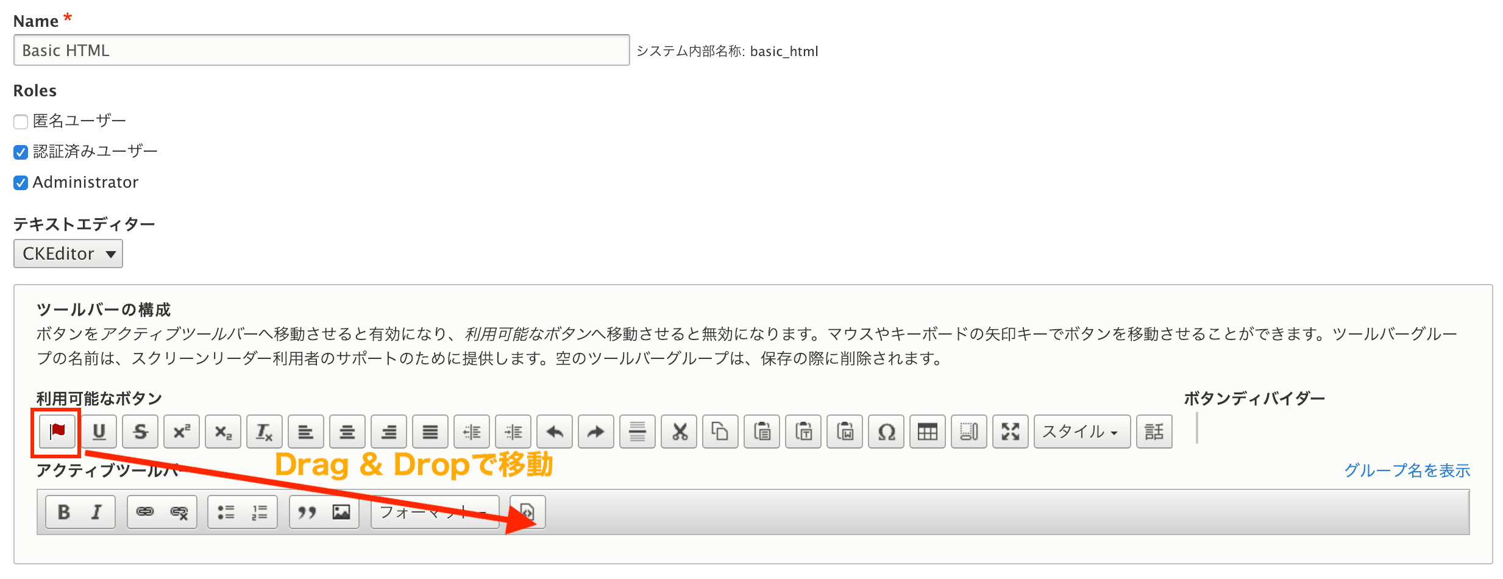Click the Table button
The height and width of the screenshot is (579, 1503).
pyautogui.click(x=928, y=432)
